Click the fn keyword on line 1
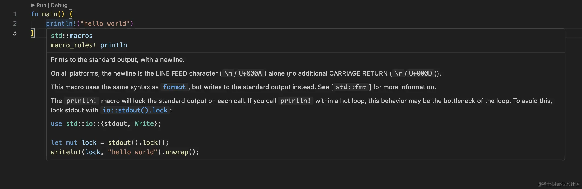The image size is (582, 189). [34, 14]
